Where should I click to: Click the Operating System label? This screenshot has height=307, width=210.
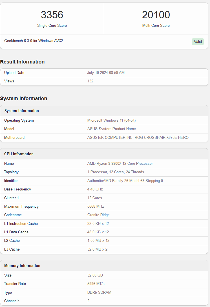[x=19, y=120]
